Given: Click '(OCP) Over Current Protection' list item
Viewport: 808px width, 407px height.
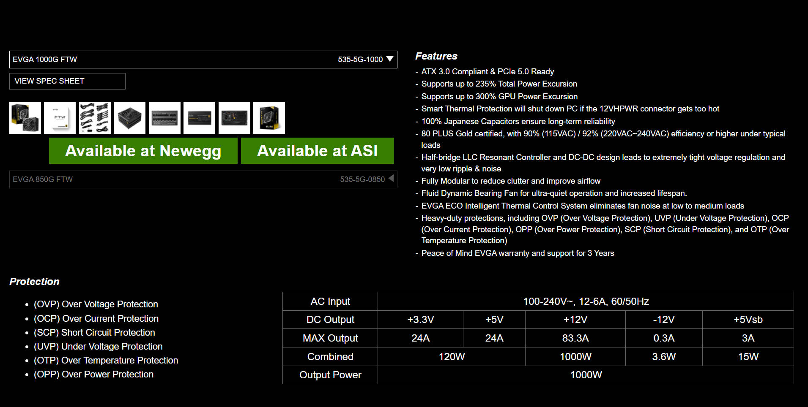Looking at the screenshot, I should (x=96, y=319).
